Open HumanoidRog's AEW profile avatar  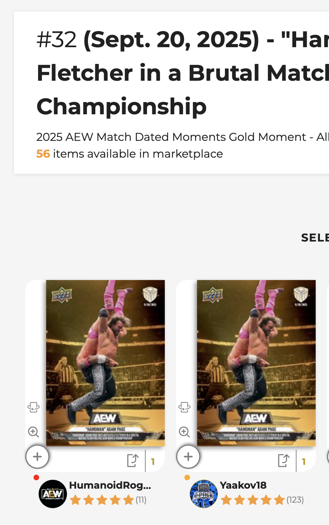[52, 494]
